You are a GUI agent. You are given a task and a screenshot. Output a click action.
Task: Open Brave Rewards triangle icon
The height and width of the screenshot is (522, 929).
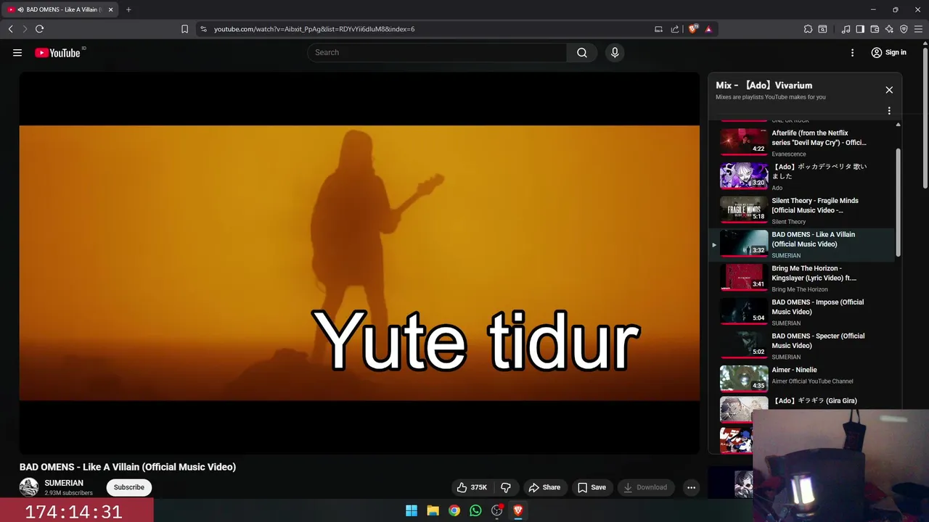point(708,29)
